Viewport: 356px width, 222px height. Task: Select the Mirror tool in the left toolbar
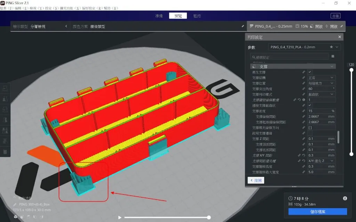(x=5, y=120)
